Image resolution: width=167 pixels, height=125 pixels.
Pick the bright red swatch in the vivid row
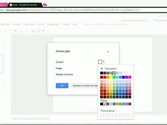[x=105, y=77]
